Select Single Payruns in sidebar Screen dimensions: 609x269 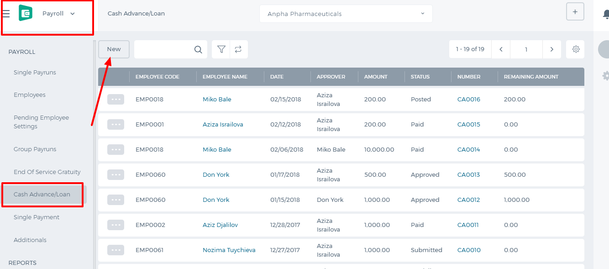pos(35,72)
